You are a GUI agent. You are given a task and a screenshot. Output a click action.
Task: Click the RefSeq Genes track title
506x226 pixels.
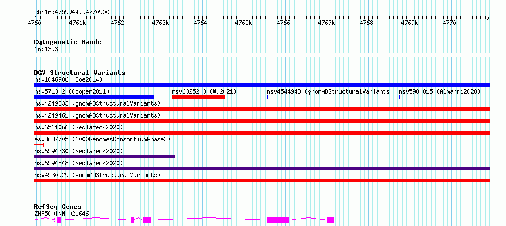pos(58,207)
